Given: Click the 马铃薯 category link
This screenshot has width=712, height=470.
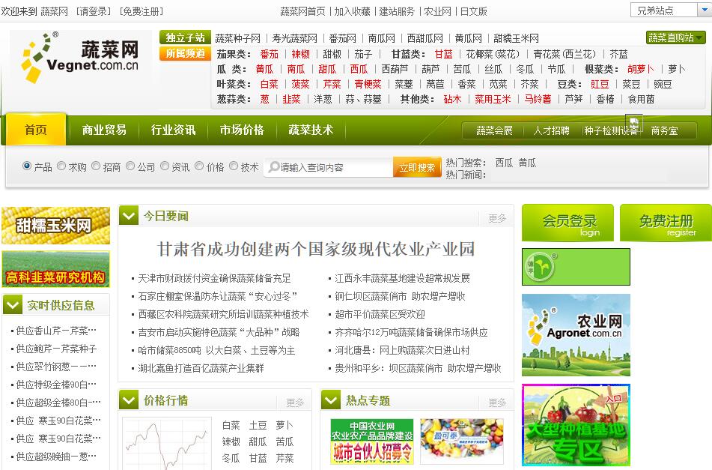Looking at the screenshot, I should pos(538,99).
